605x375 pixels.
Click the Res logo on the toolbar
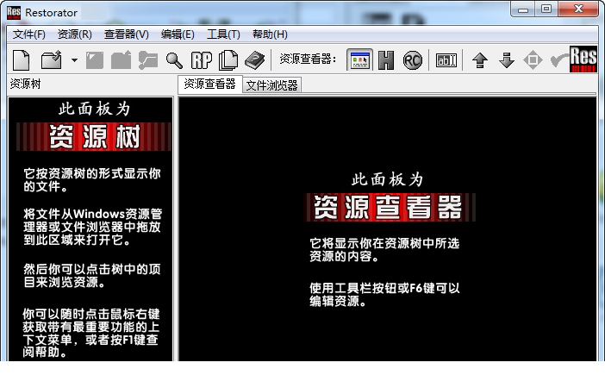(583, 59)
